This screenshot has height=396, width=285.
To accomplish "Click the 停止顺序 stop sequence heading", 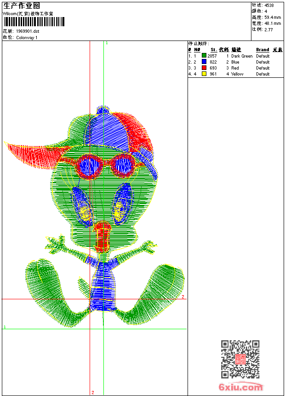I will (x=199, y=44).
